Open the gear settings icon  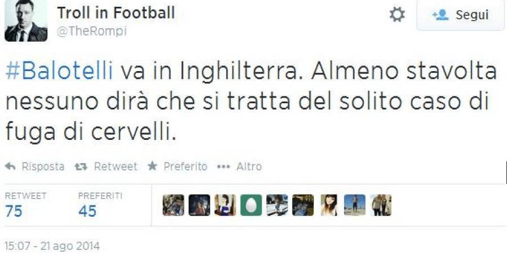[397, 15]
